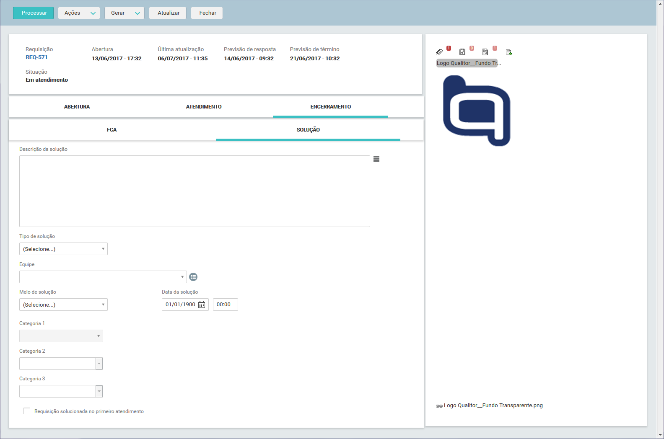The height and width of the screenshot is (439, 664).
Task: Expand the Meio de solução dropdown
Action: click(x=63, y=305)
